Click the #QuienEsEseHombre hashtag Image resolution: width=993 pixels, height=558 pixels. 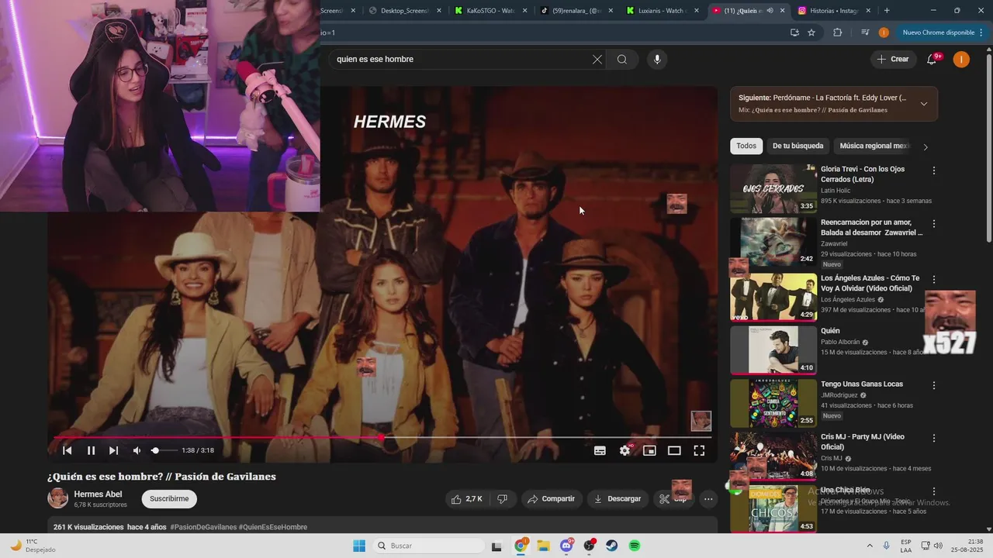[x=273, y=527]
